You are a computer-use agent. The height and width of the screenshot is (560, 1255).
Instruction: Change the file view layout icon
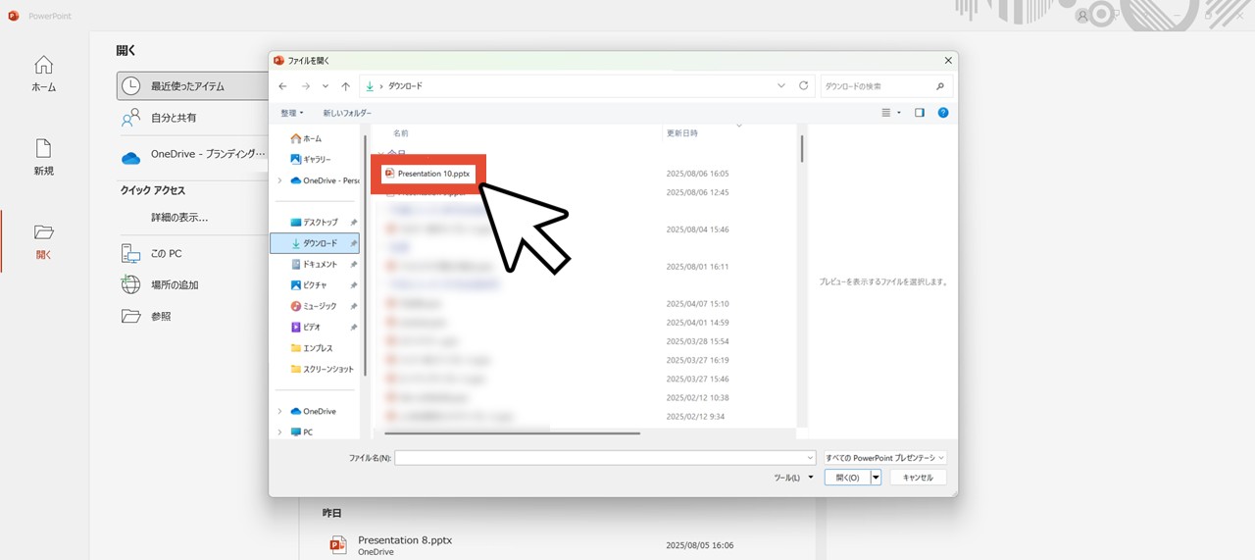886,113
